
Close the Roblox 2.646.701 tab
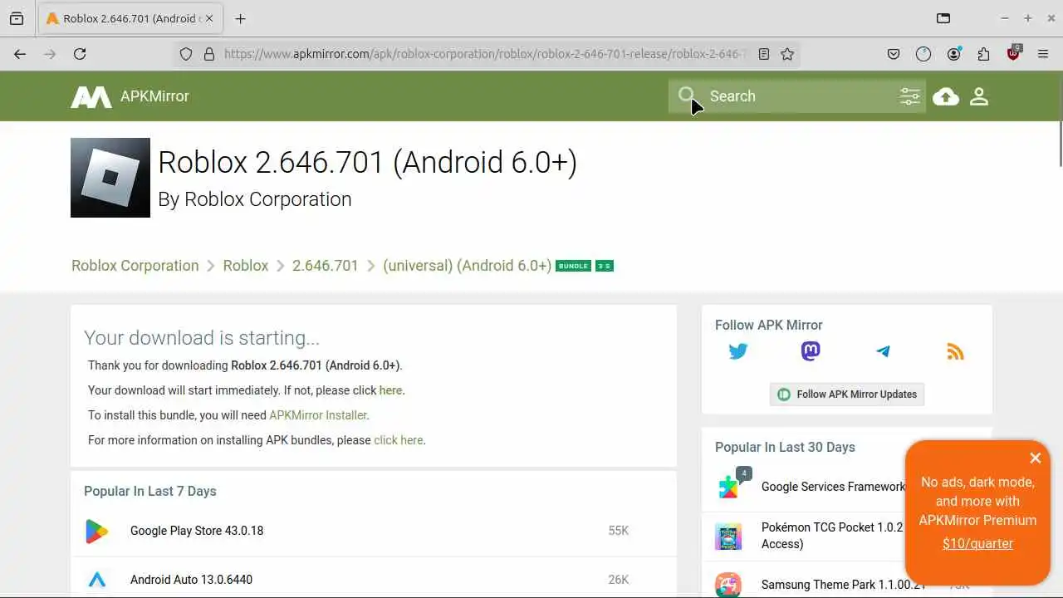tap(208, 18)
